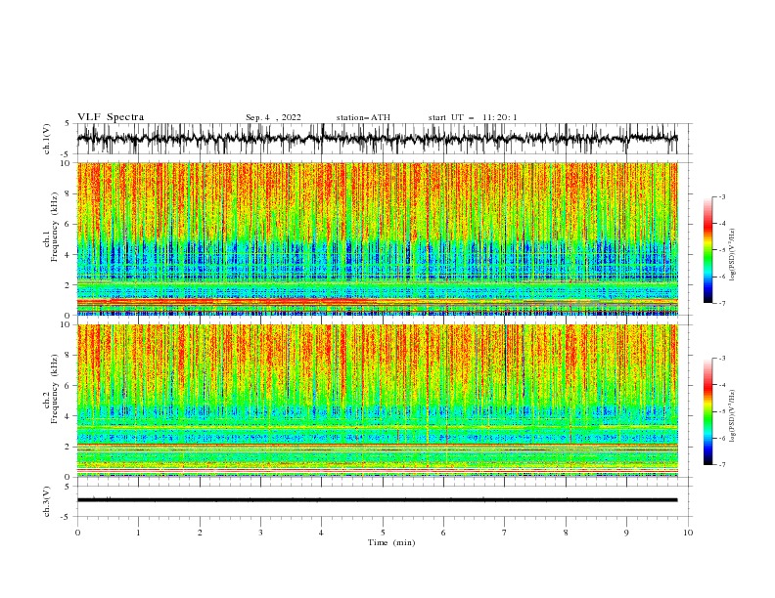Click time axis tick label "5"

click(383, 533)
